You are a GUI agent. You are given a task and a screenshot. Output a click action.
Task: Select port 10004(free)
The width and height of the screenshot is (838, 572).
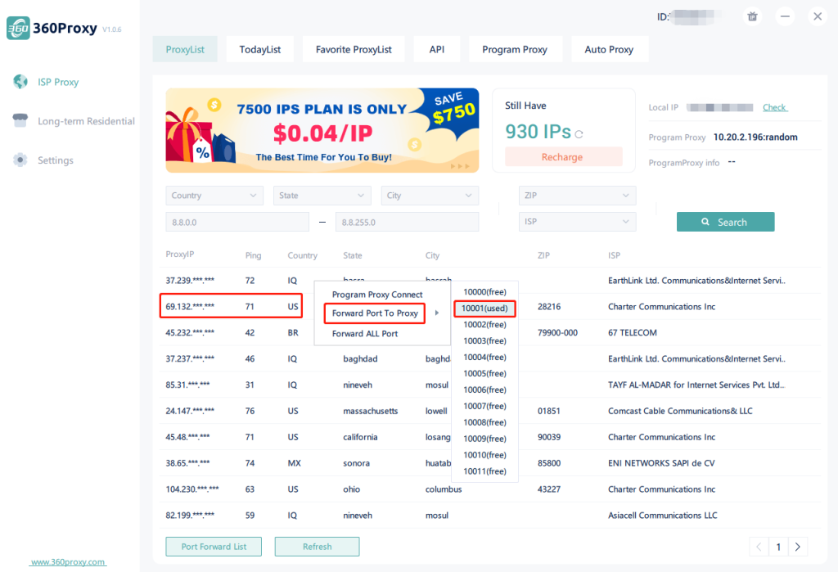[484, 357]
